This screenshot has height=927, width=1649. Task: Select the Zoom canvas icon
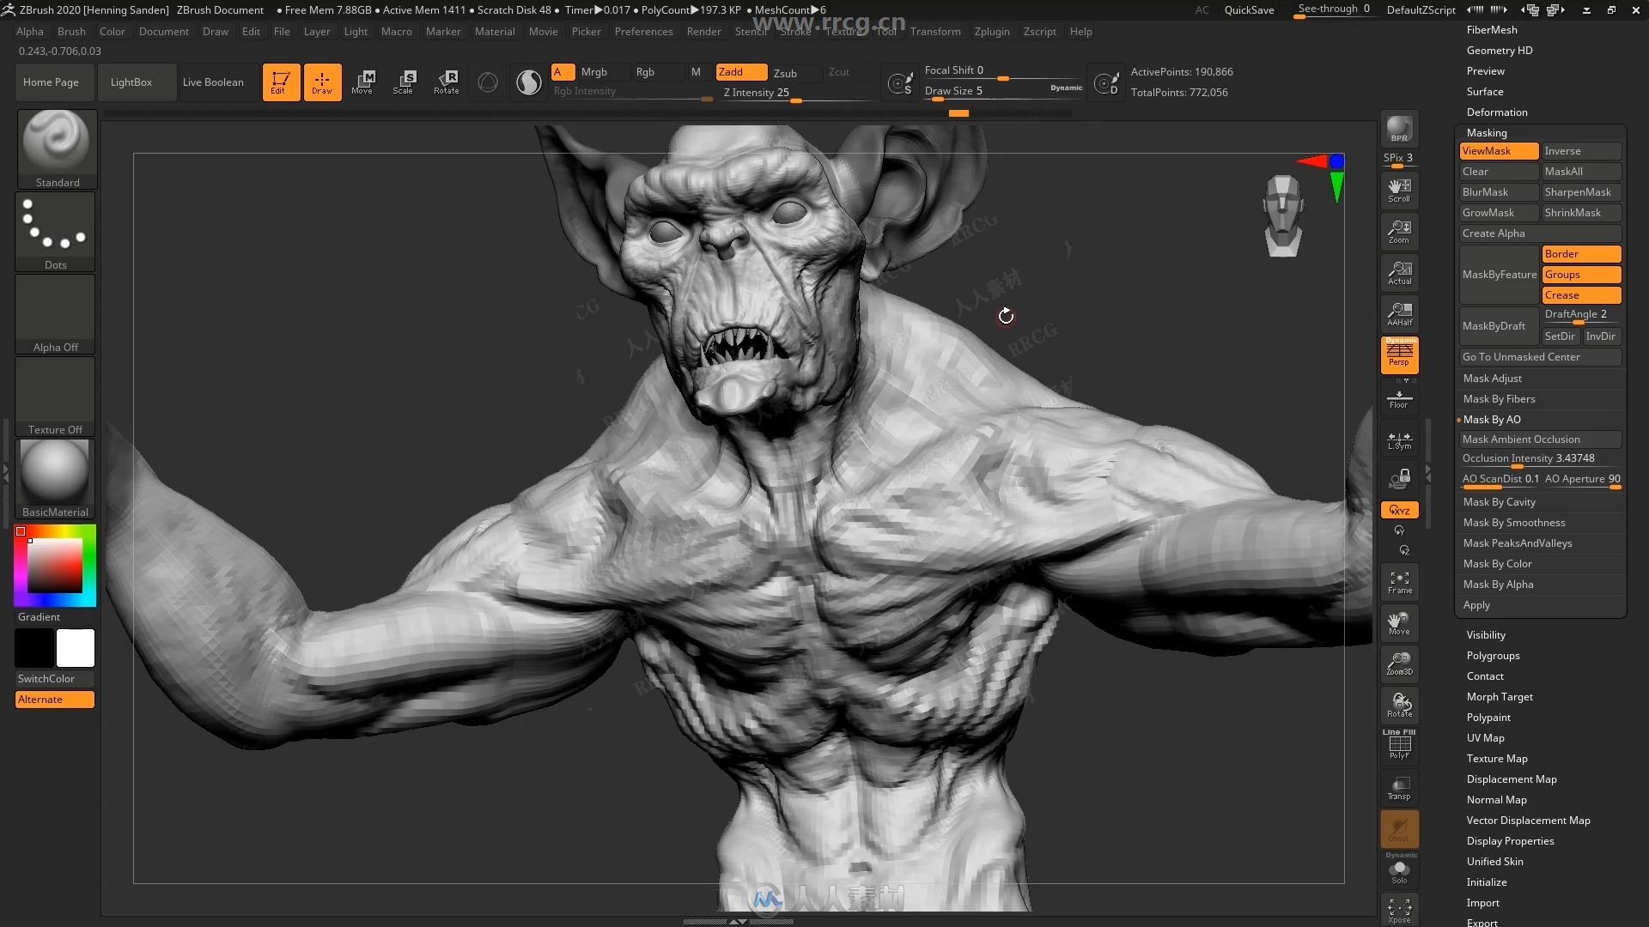pos(1399,232)
